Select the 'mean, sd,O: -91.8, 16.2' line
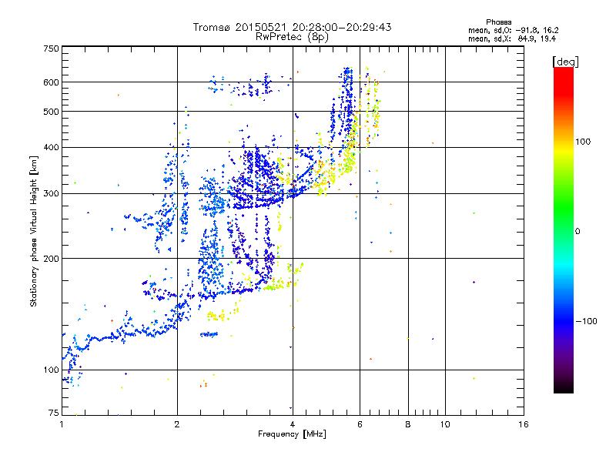The image size is (616, 462). [x=514, y=30]
